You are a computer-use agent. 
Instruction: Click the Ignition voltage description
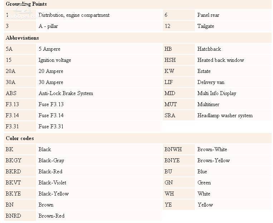55,60
